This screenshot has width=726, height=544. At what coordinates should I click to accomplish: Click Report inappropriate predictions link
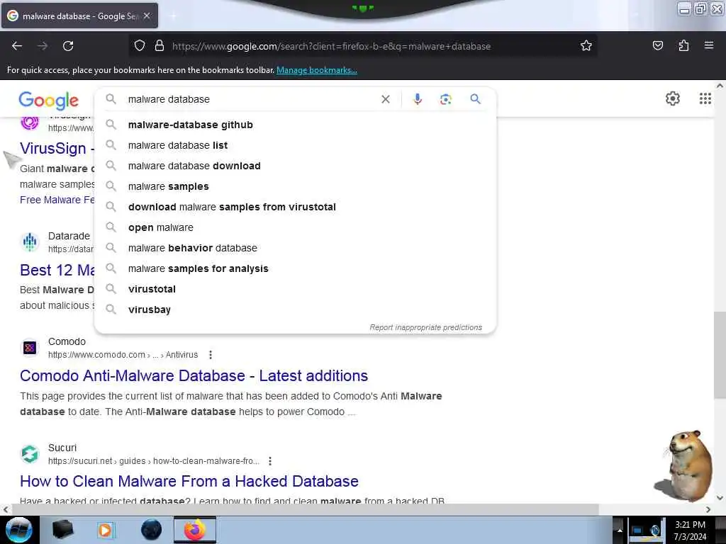click(425, 327)
